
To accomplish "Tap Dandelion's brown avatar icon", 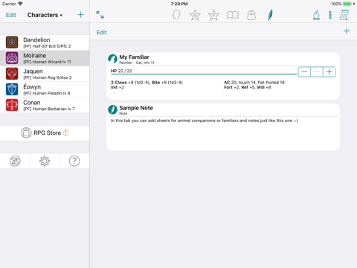I will [12, 42].
